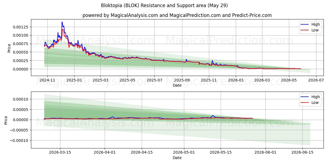Click the '2026-06-01' x-axis label in the bottom chart

265,153
